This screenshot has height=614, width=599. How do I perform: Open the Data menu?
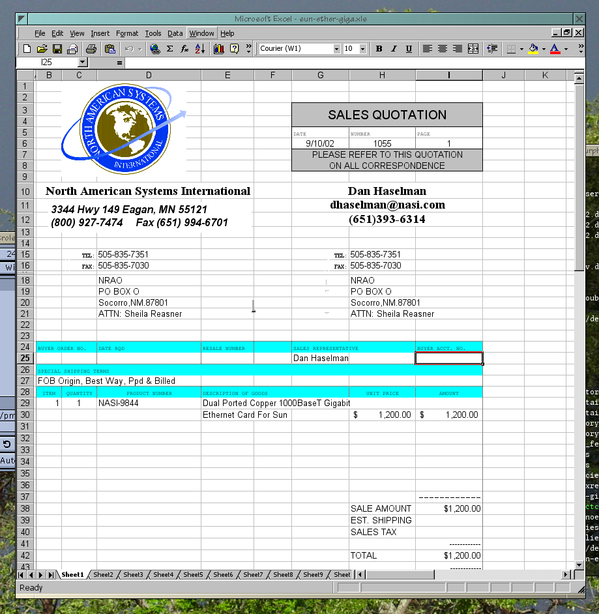175,33
